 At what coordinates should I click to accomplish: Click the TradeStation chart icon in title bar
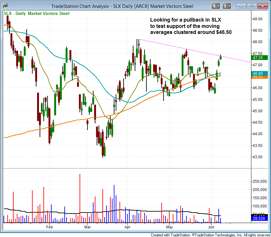(x=5, y=6)
